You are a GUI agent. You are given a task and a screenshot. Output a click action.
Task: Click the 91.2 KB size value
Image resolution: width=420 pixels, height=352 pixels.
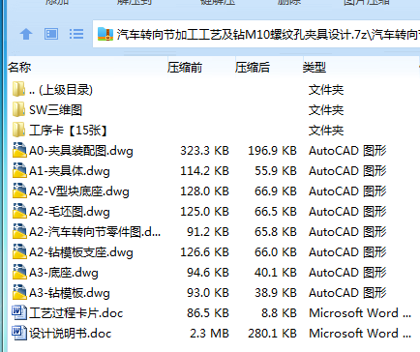click(x=208, y=232)
